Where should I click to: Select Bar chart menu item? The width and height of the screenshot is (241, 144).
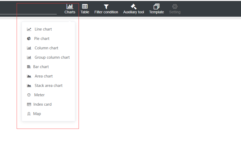coord(48,67)
